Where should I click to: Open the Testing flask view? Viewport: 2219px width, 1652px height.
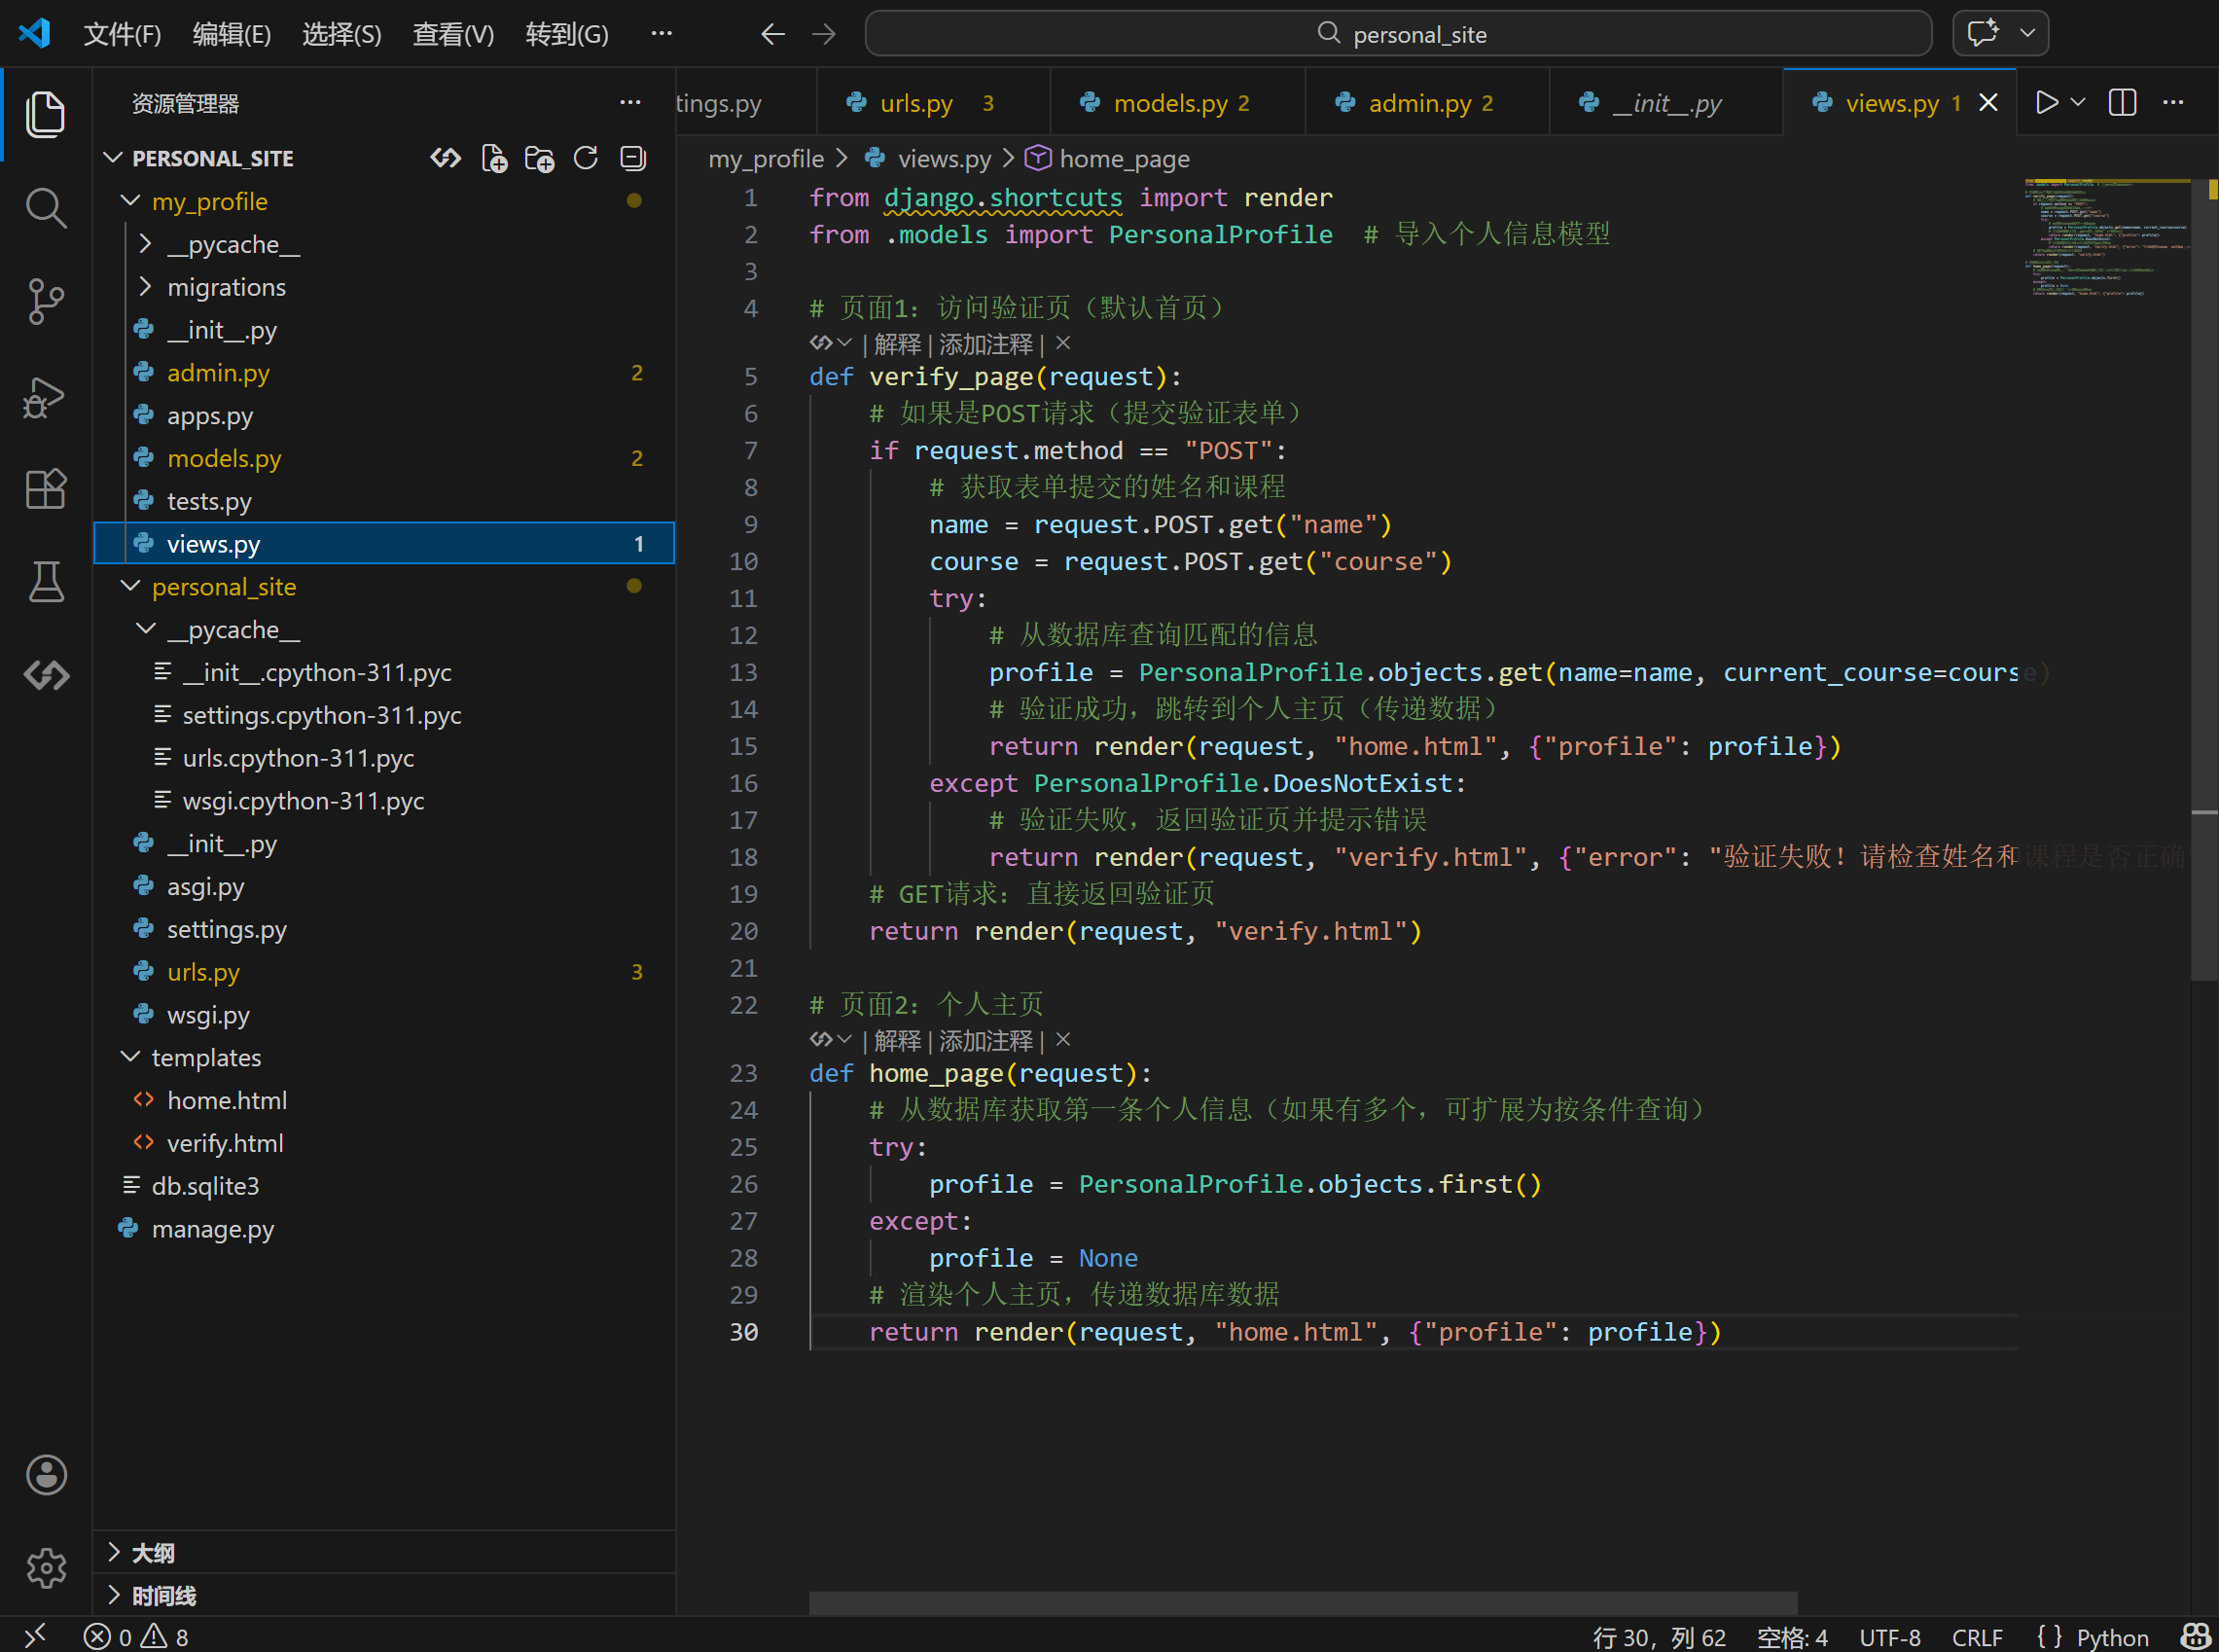[x=45, y=581]
